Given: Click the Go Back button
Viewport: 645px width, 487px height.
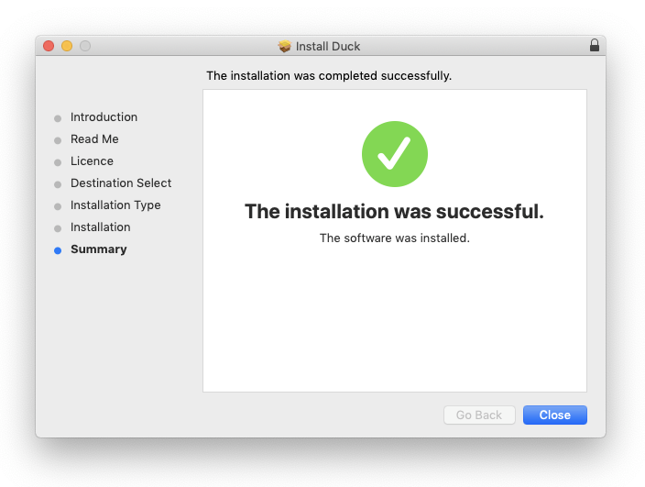Looking at the screenshot, I should point(479,415).
